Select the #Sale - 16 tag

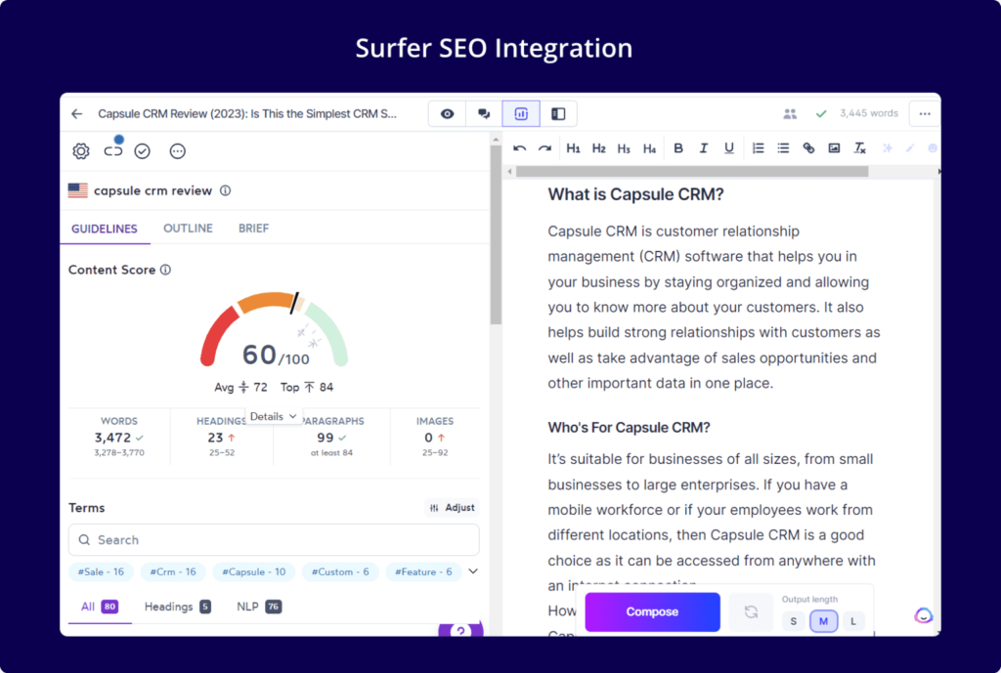tap(101, 572)
